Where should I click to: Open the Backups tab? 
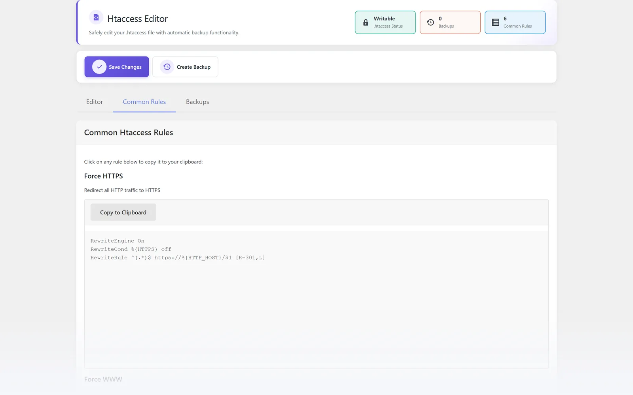point(197,102)
